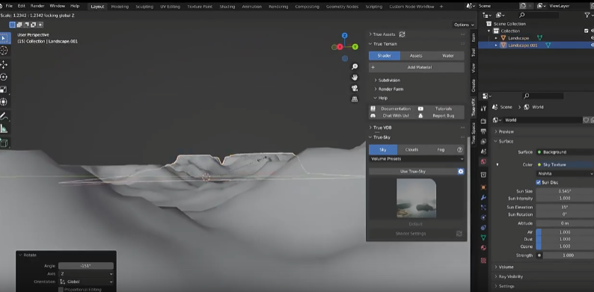
Task: Collapse the True Terrain panel
Action: [370, 44]
